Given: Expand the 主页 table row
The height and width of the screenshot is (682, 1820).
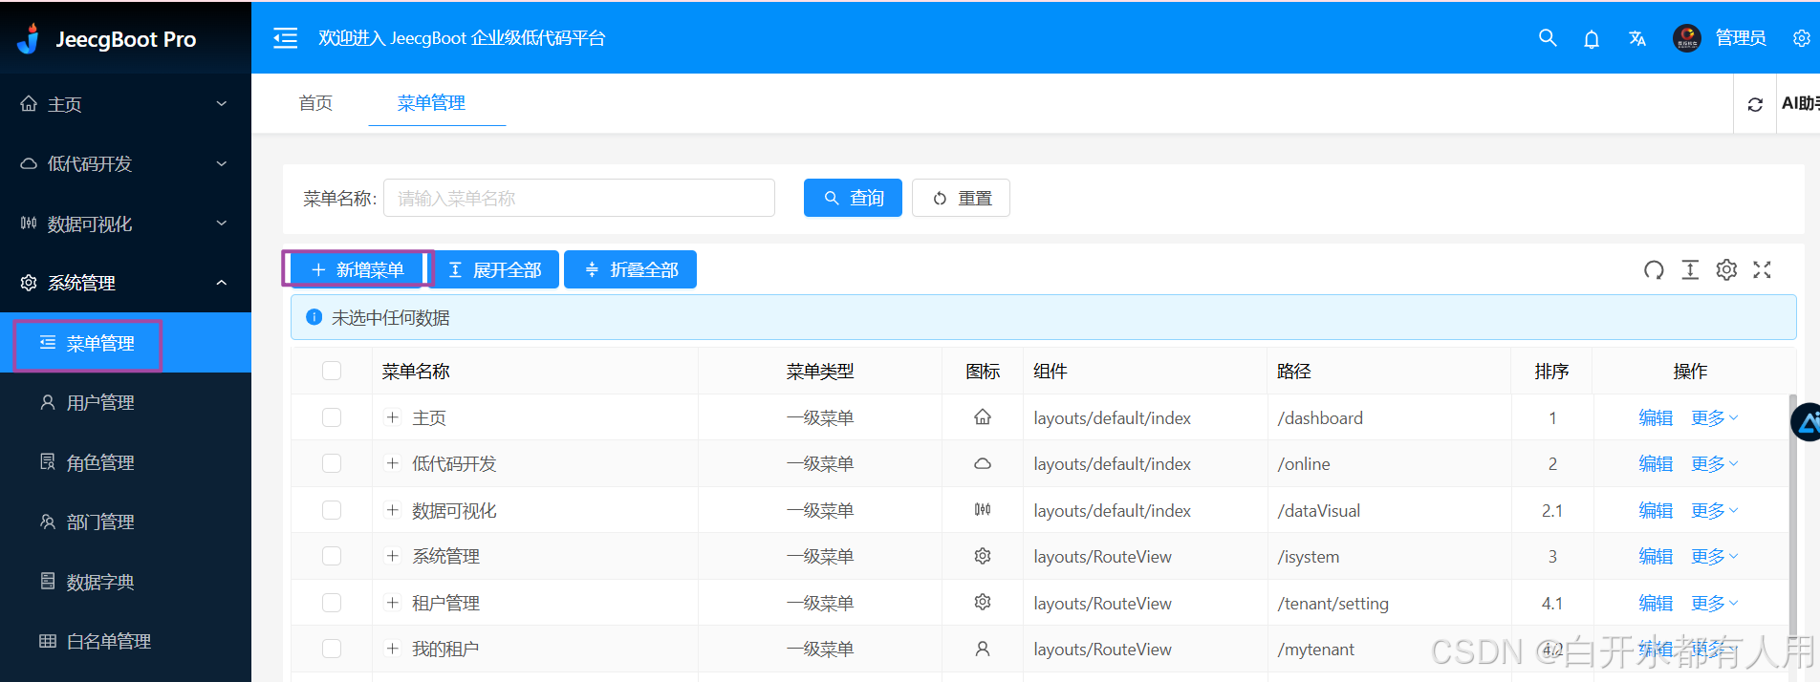Looking at the screenshot, I should coord(392,417).
